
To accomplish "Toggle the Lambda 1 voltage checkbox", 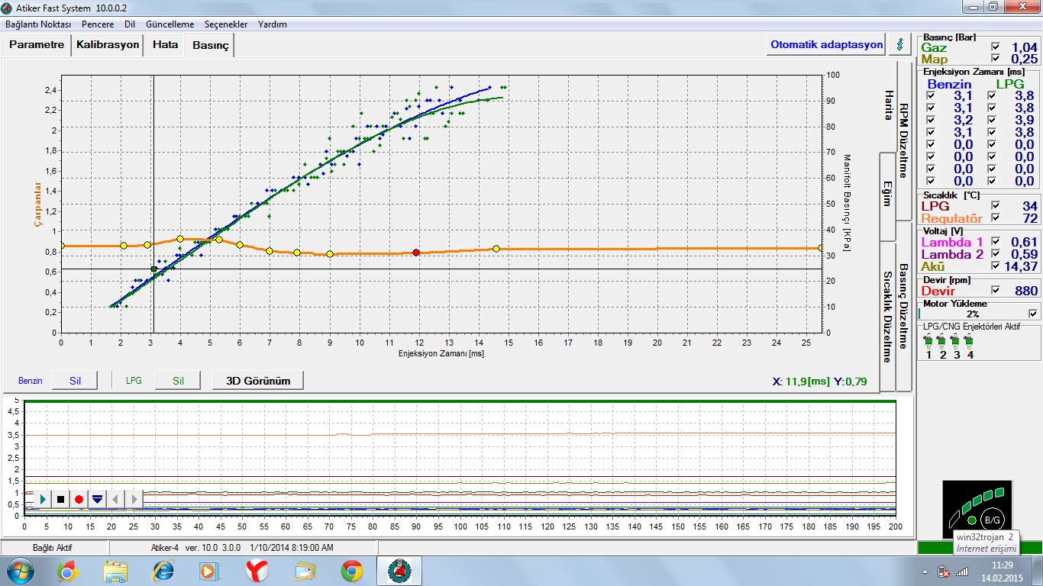I will 995,242.
